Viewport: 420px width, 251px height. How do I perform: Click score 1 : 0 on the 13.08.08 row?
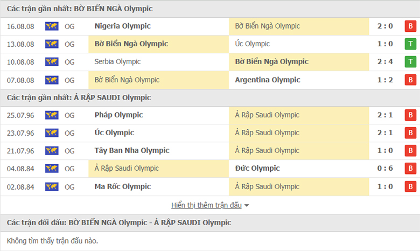tap(385, 44)
